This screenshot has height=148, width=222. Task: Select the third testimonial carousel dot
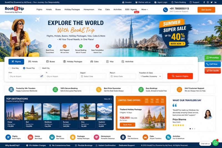pyautogui.click(x=195, y=129)
